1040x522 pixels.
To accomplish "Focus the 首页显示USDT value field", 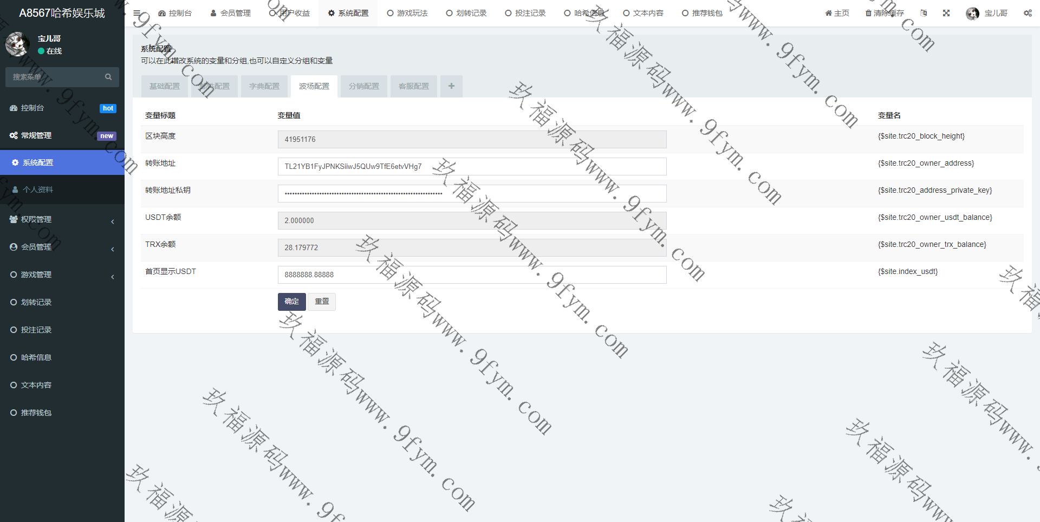I will point(471,275).
